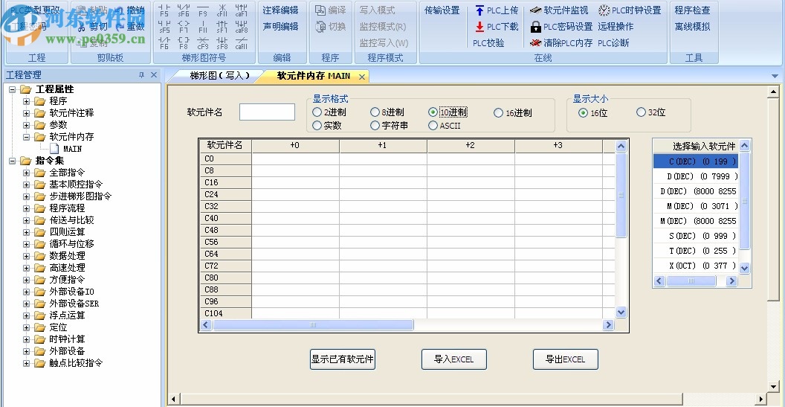The image size is (785, 407).
Task: Click table vertical scrollbar down arrow
Action: click(621, 313)
